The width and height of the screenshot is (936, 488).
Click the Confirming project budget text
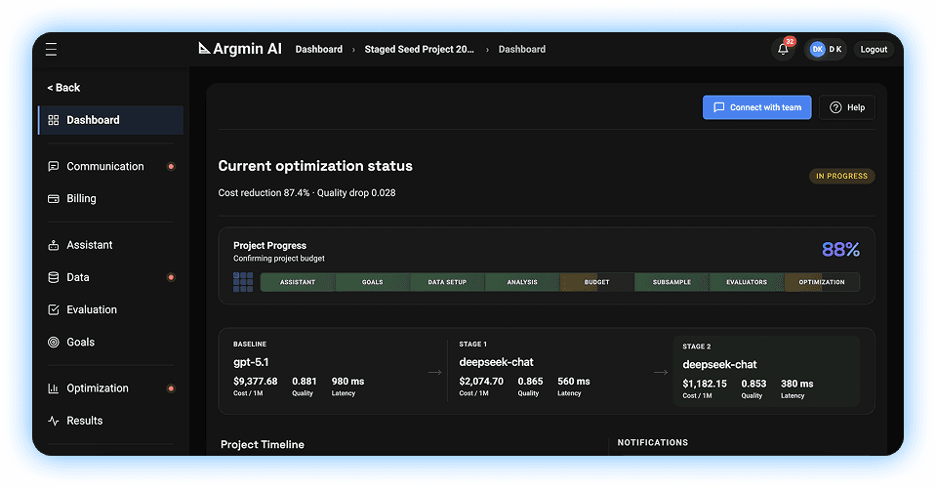[x=279, y=259]
